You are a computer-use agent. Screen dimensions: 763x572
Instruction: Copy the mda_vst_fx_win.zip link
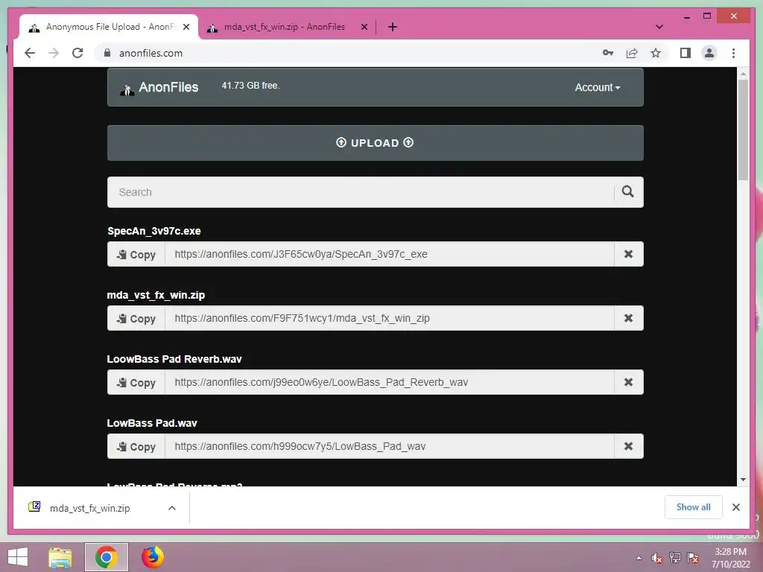coord(136,319)
